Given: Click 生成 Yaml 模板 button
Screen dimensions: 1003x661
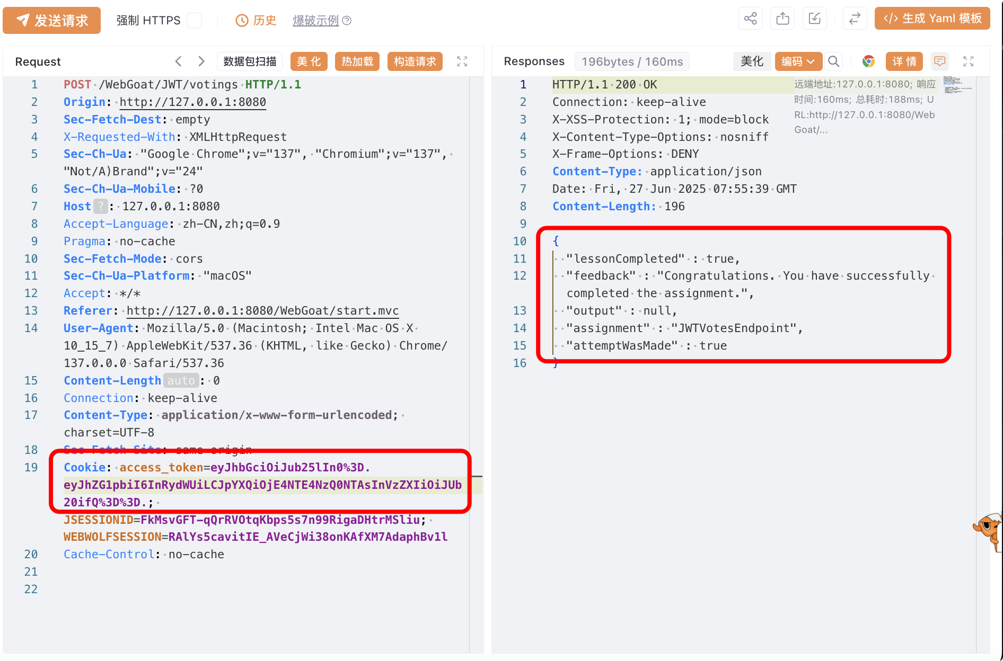Looking at the screenshot, I should [x=932, y=19].
